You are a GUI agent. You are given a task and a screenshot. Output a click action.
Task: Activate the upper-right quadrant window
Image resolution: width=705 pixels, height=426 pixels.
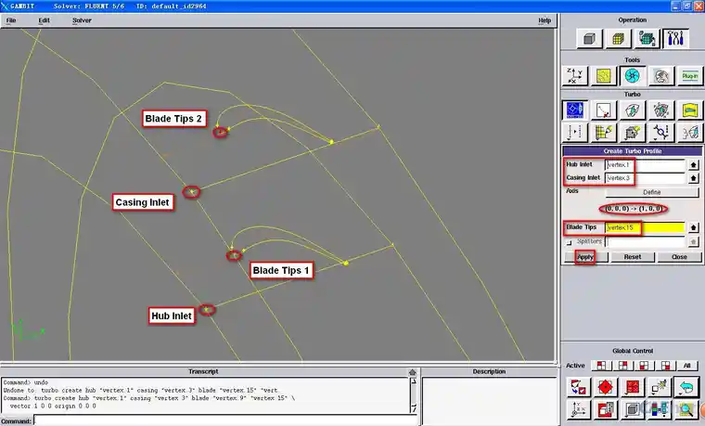(x=622, y=366)
